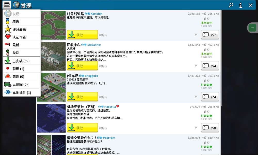Click the medal icon for 精选
This screenshot has width=258, height=155.
pos(7,21)
